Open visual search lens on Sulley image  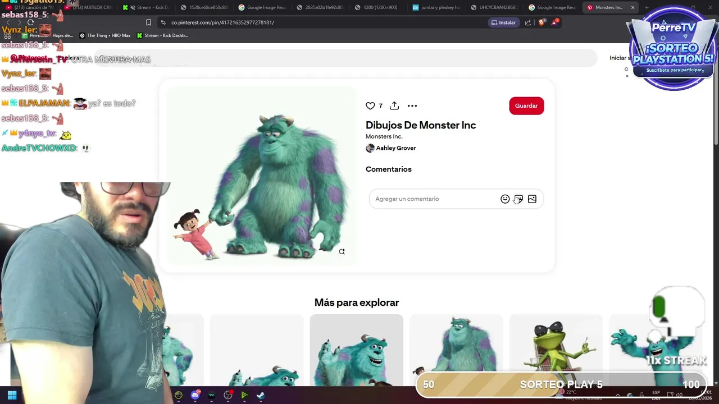point(342,251)
